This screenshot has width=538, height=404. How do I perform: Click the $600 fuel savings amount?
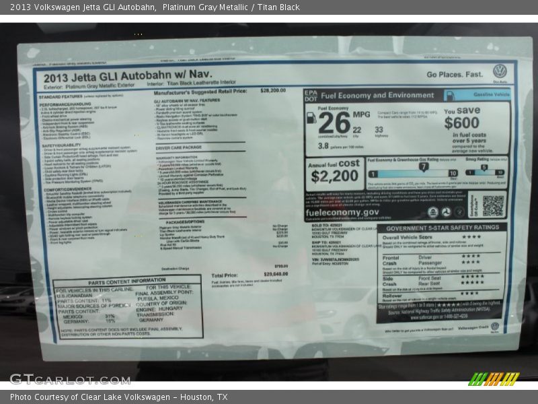462,123
